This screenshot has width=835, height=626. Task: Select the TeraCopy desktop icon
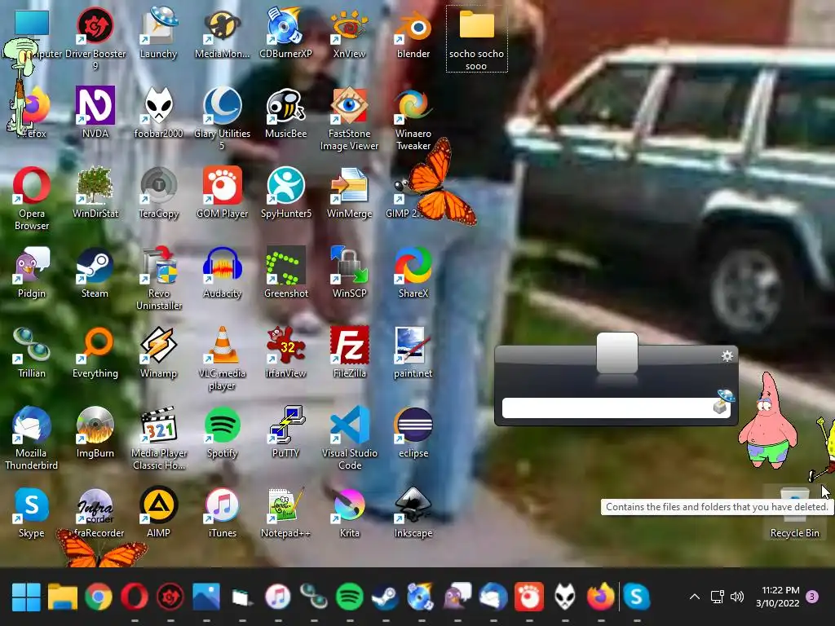(158, 192)
